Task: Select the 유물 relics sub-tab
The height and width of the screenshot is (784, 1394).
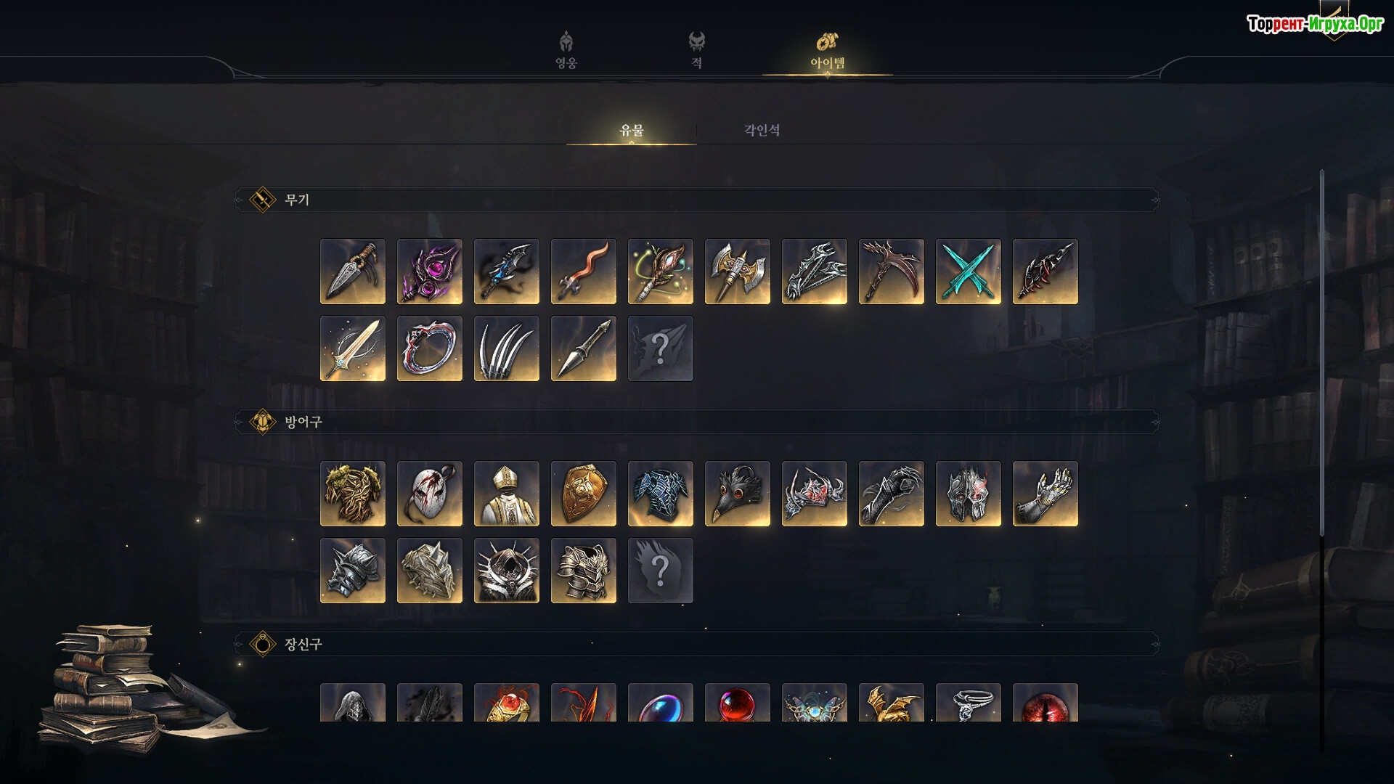Action: click(632, 130)
